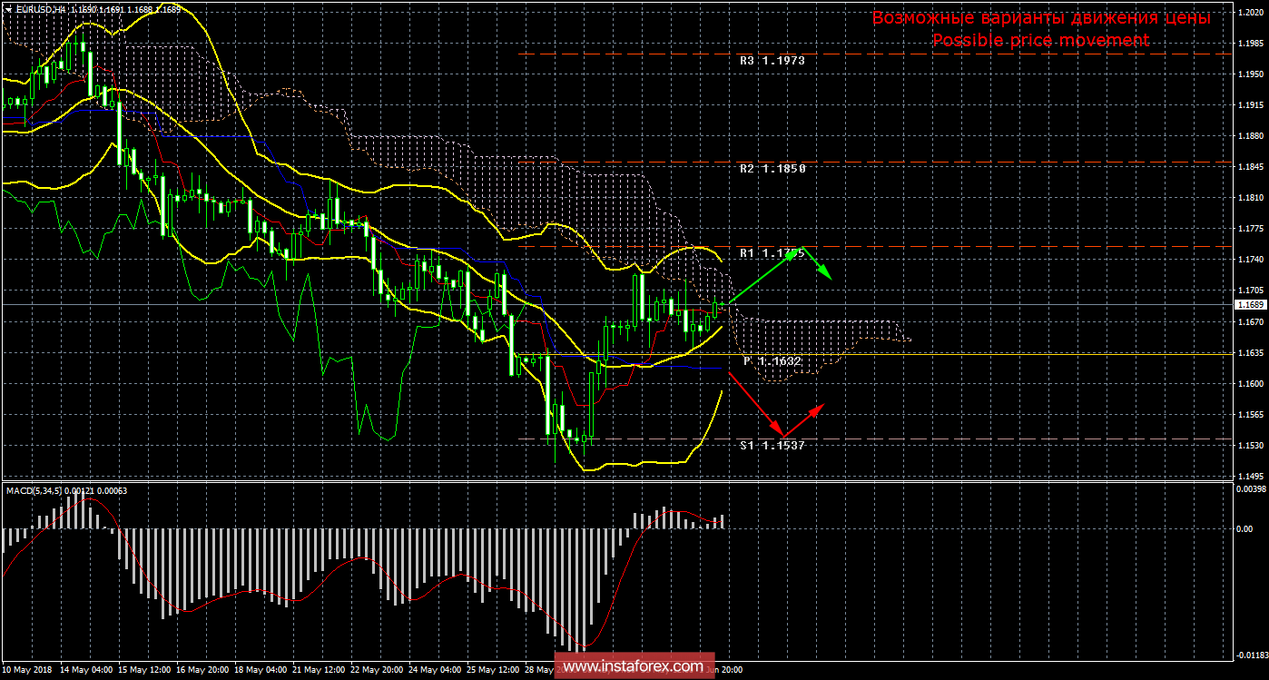
Task: Select the Possible price movement heading
Action: tap(1040, 41)
